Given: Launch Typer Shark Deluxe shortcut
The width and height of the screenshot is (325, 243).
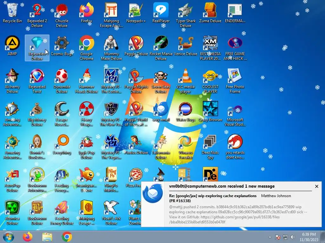Looking at the screenshot, I should tap(185, 15).
